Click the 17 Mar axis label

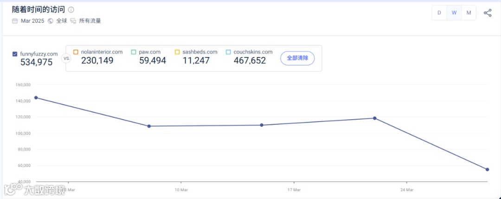294,190
